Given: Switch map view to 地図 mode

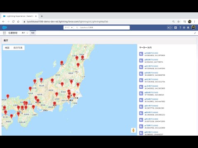Looking at the screenshot, I should (7, 48).
